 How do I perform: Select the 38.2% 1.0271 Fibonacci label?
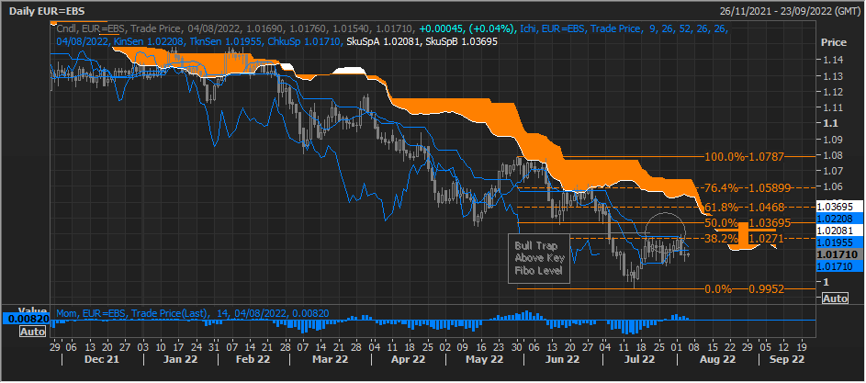tap(745, 238)
